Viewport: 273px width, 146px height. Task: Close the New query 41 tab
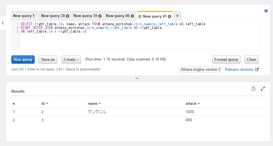coord(169,16)
